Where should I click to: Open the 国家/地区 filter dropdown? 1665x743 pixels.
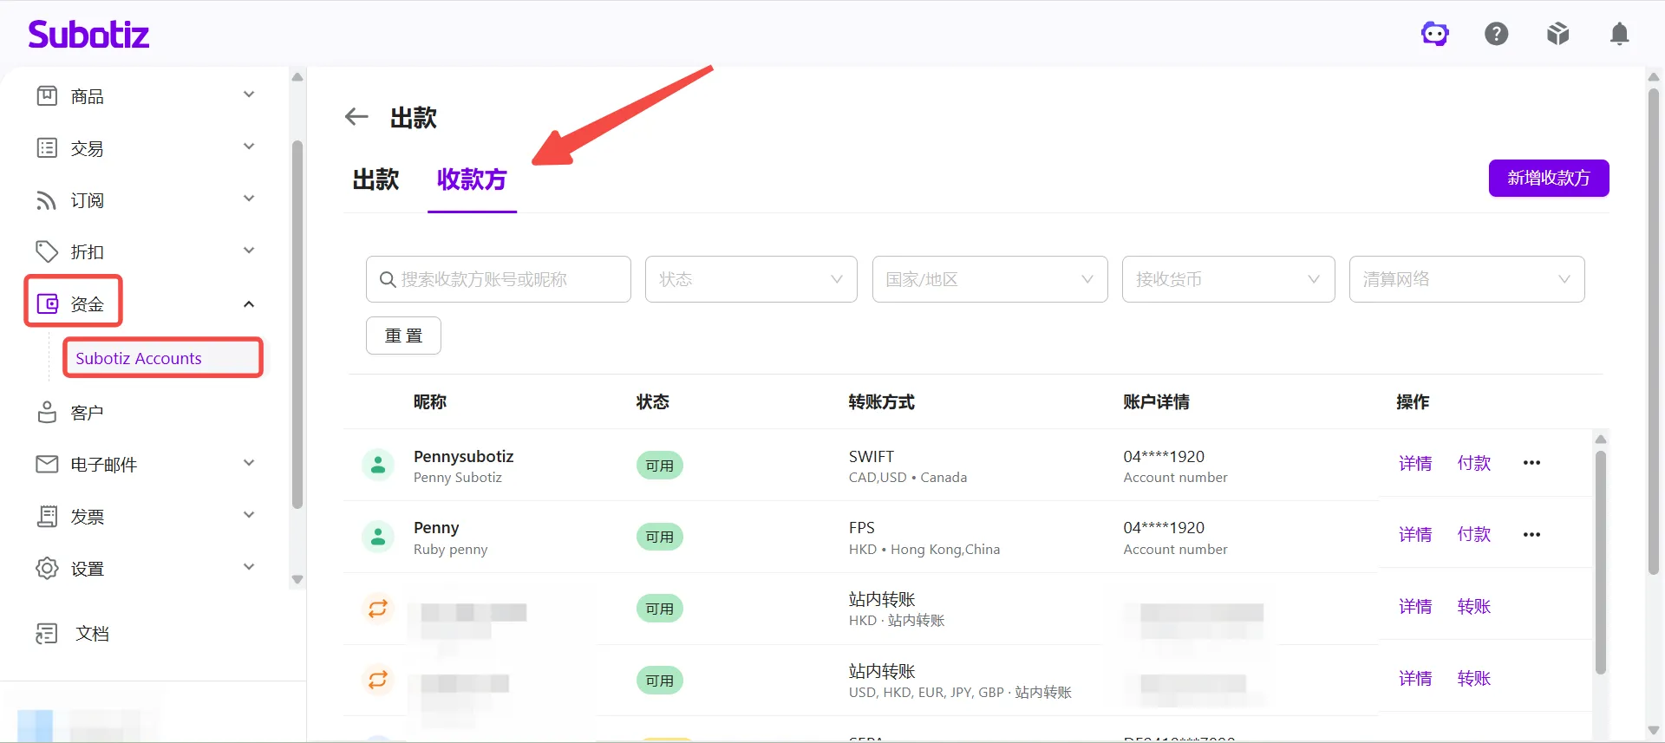coord(990,279)
